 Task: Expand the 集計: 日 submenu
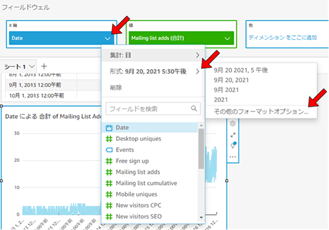click(153, 55)
